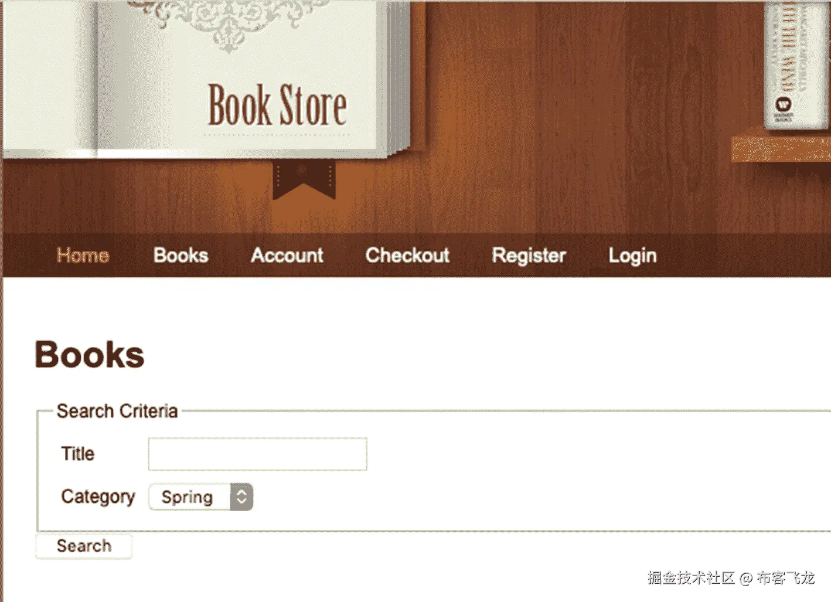Viewport: 831px width, 602px height.
Task: Click the round publisher emblem on spine
Action: 784,105
